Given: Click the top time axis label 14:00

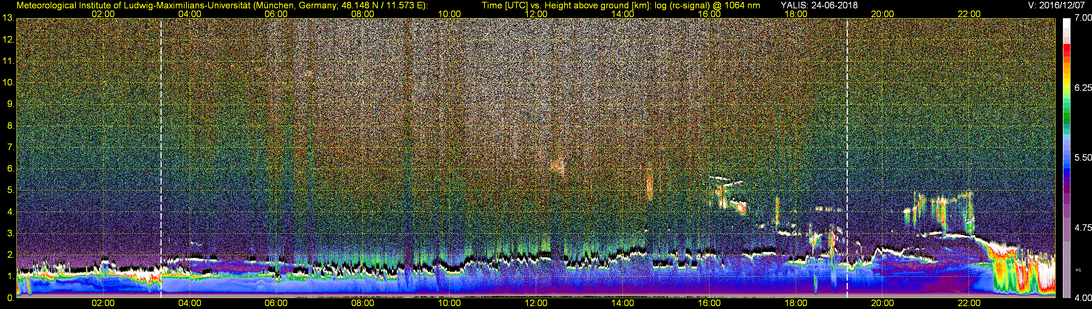Looking at the screenshot, I should tap(623, 14).
